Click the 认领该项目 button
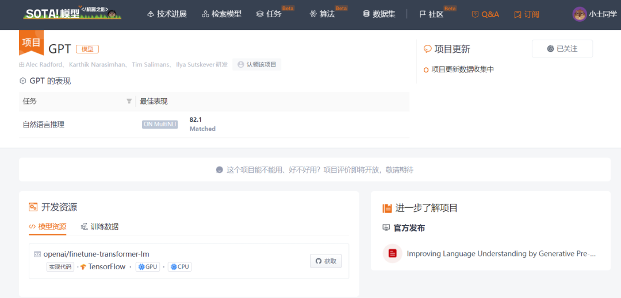The width and height of the screenshot is (621, 298). coord(256,64)
